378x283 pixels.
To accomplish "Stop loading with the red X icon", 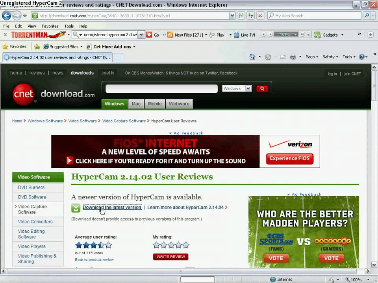I will pyautogui.click(x=260, y=16).
